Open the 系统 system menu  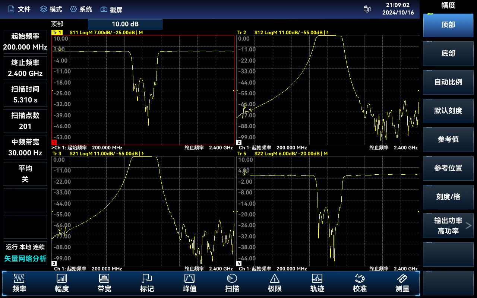(x=81, y=9)
